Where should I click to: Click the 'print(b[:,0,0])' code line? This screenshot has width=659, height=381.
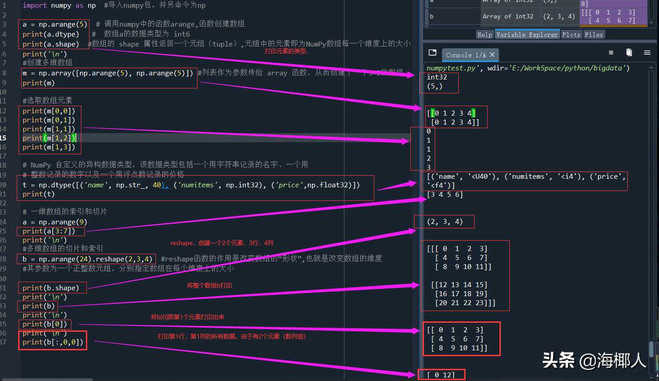tap(53, 342)
